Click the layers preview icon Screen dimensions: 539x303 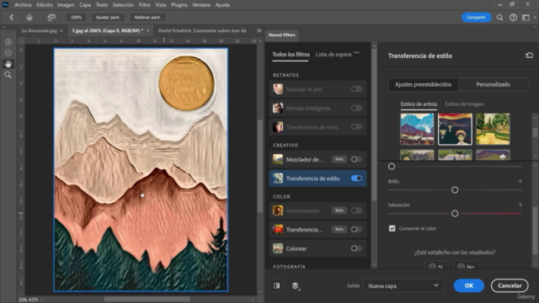tap(296, 285)
